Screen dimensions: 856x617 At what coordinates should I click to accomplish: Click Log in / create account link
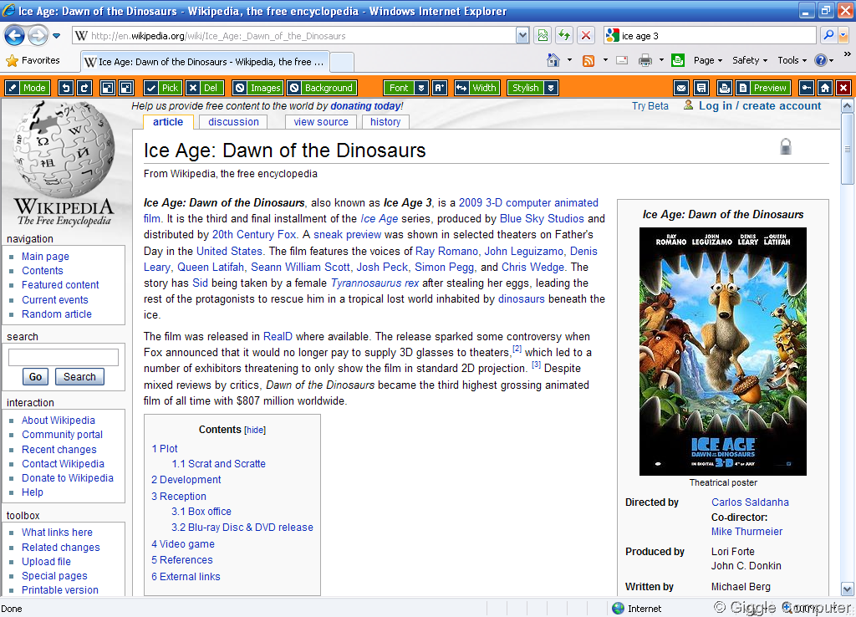[759, 106]
